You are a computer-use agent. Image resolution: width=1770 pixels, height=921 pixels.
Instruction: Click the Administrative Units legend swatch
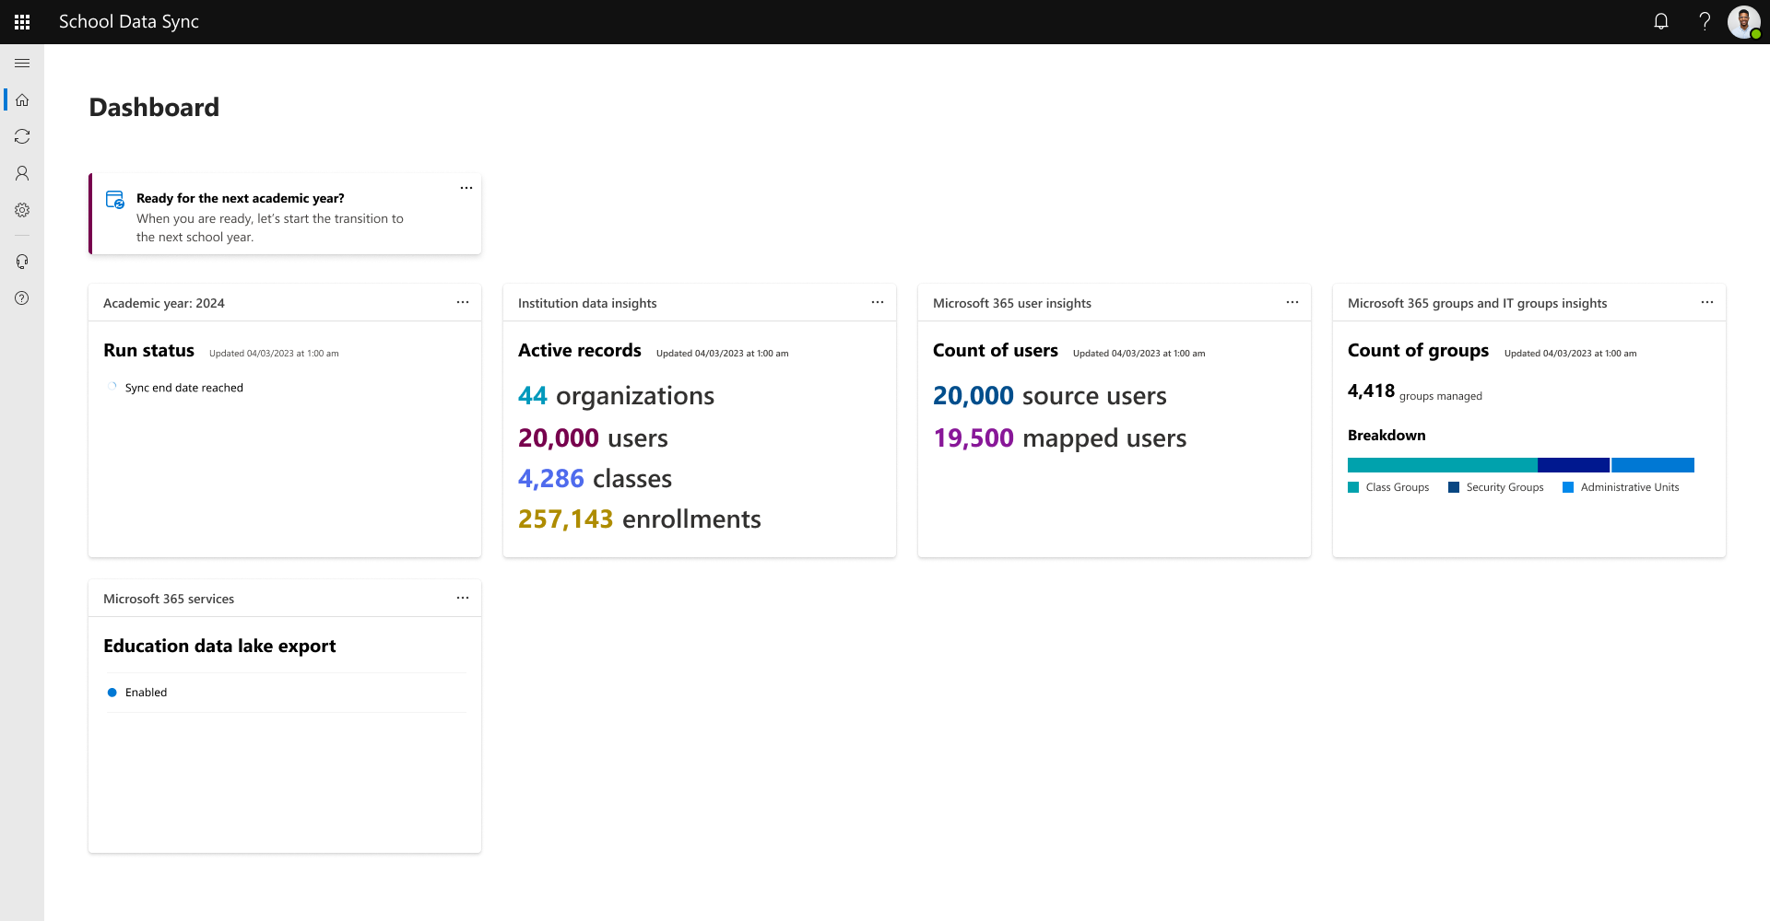tap(1568, 487)
